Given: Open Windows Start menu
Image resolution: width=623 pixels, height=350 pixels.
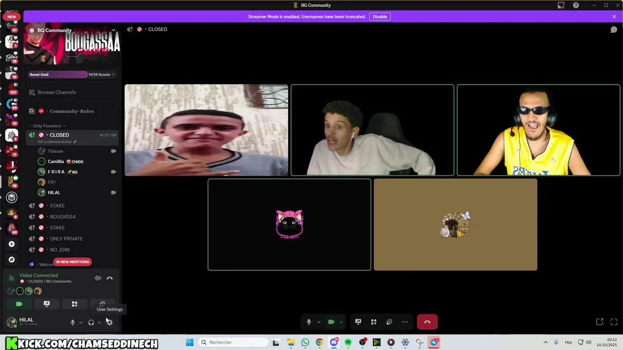Looking at the screenshot, I should point(189,342).
